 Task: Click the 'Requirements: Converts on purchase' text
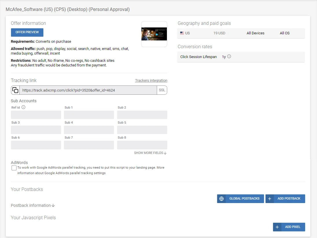(x=41, y=41)
